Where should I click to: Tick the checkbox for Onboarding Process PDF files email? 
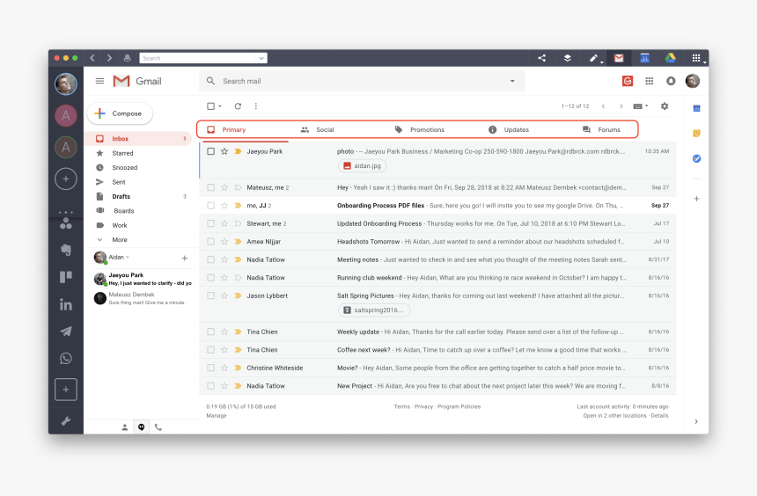point(211,205)
